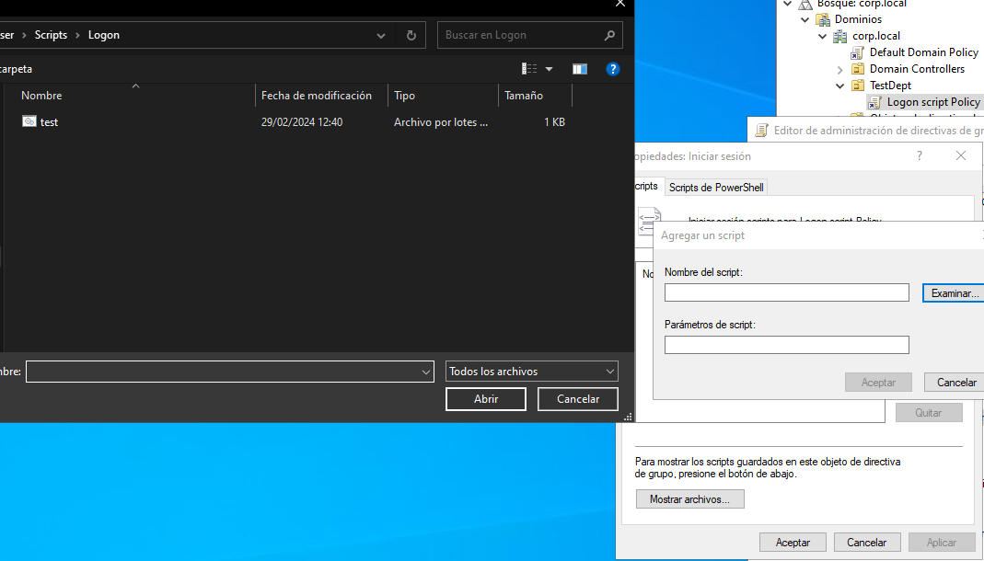Click the Archivo por lotes type cell
The height and width of the screenshot is (561, 984).
click(x=441, y=122)
